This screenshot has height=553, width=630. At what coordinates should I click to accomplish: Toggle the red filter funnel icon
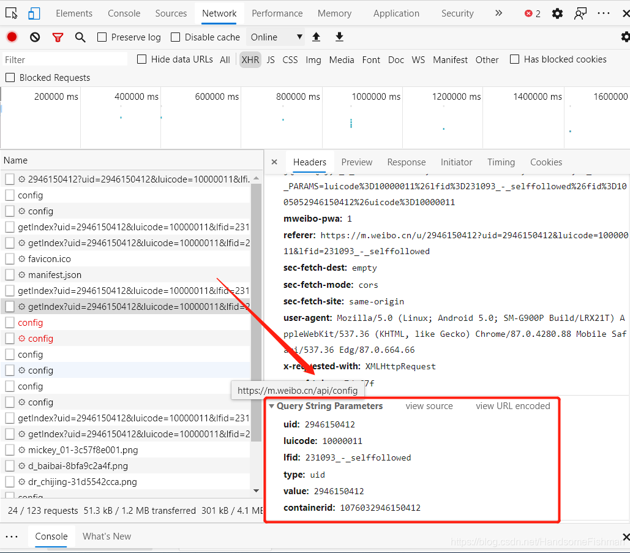click(x=58, y=37)
